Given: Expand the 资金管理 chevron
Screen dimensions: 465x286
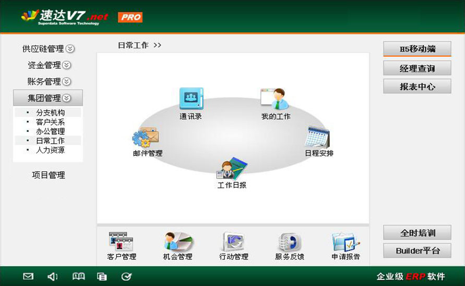Looking at the screenshot, I should pyautogui.click(x=67, y=65).
